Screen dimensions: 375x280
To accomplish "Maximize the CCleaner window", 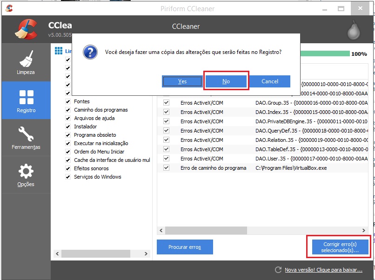I will click(341, 9).
